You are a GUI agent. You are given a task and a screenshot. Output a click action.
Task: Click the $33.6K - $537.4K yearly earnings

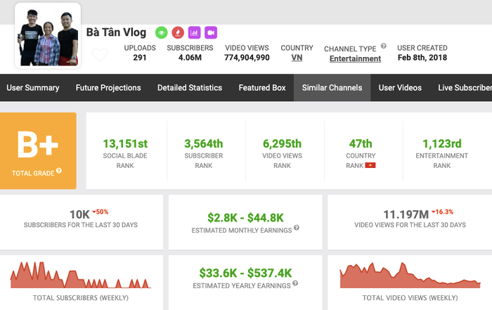coord(245,273)
